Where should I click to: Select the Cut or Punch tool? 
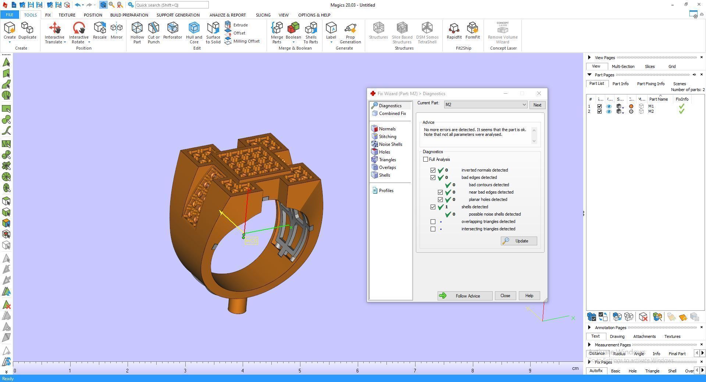point(154,33)
